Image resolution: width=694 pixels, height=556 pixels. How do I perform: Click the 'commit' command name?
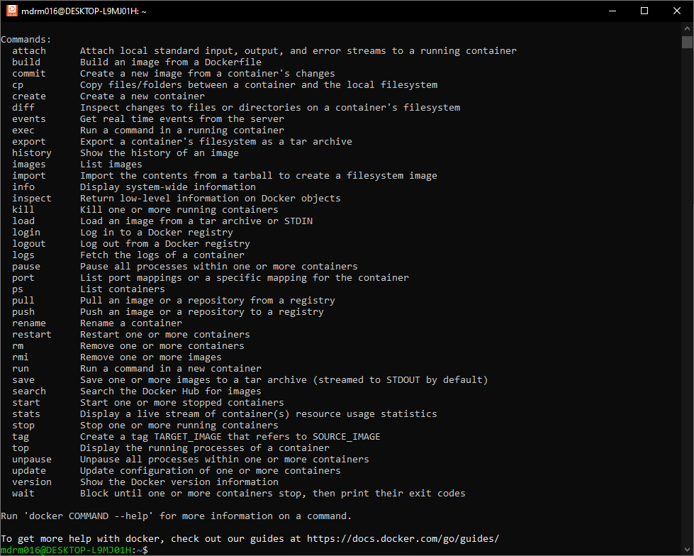29,74
